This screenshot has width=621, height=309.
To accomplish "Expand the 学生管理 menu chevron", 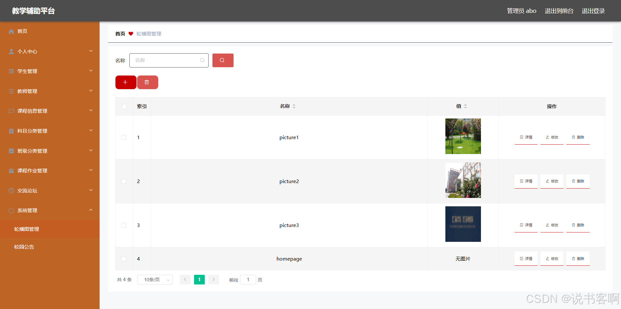I will [x=91, y=71].
